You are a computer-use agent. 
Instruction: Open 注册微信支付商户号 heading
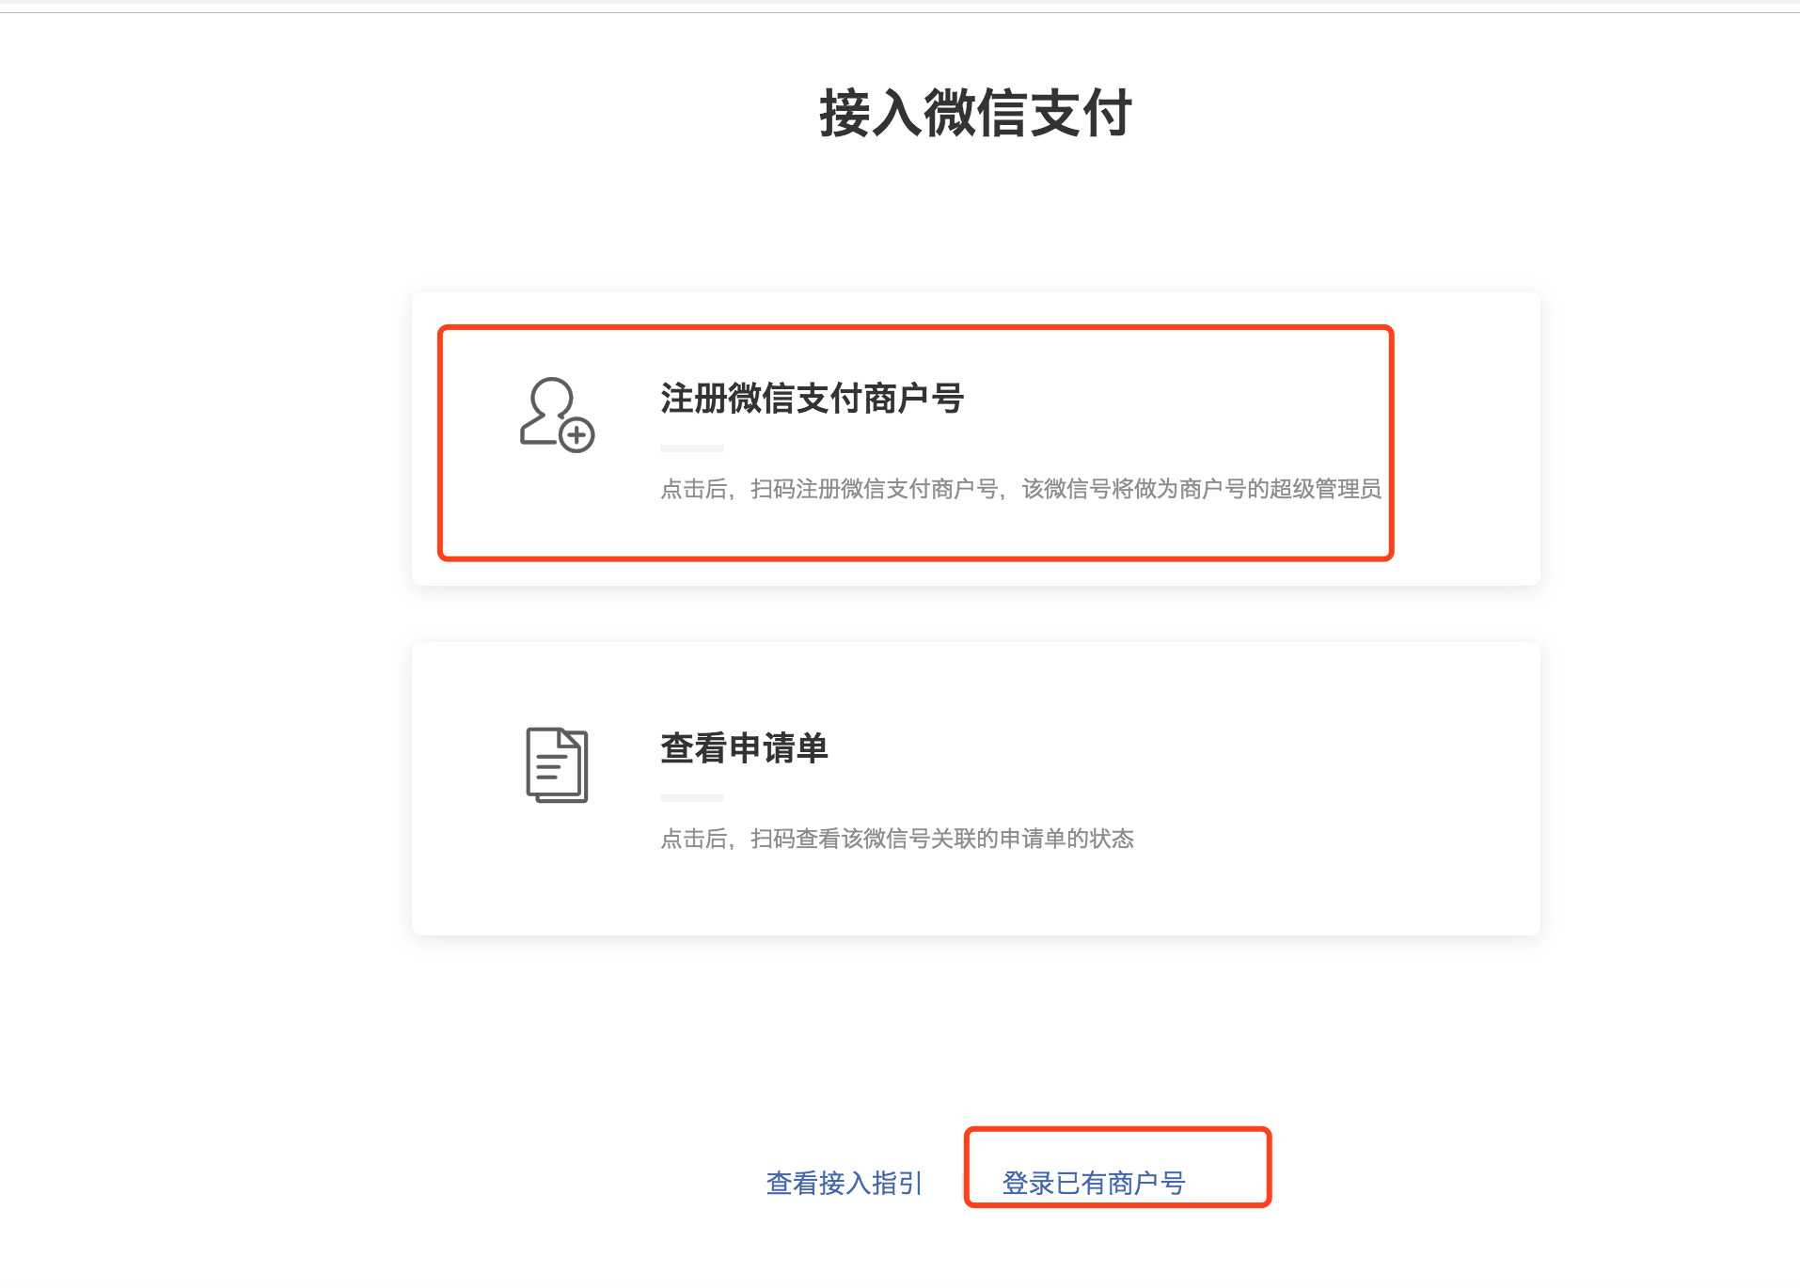(812, 399)
